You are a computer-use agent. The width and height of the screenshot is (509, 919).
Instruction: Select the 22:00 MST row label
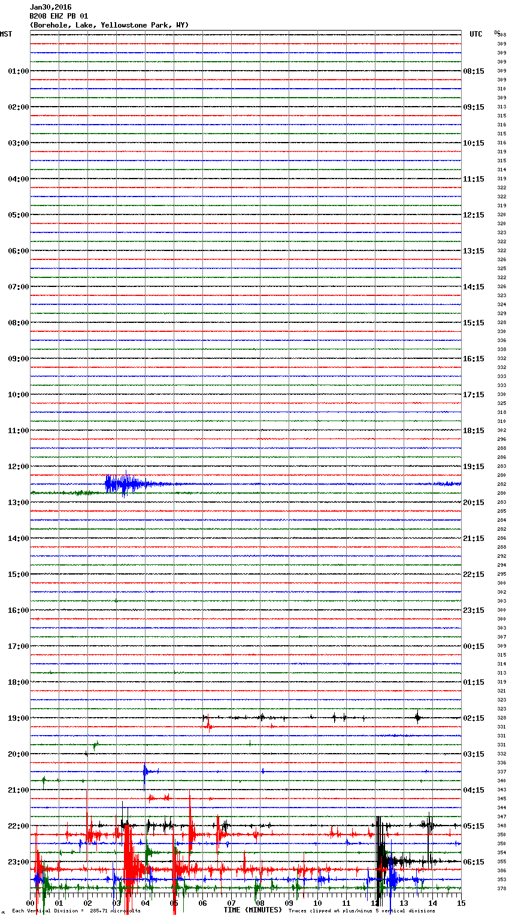18,826
